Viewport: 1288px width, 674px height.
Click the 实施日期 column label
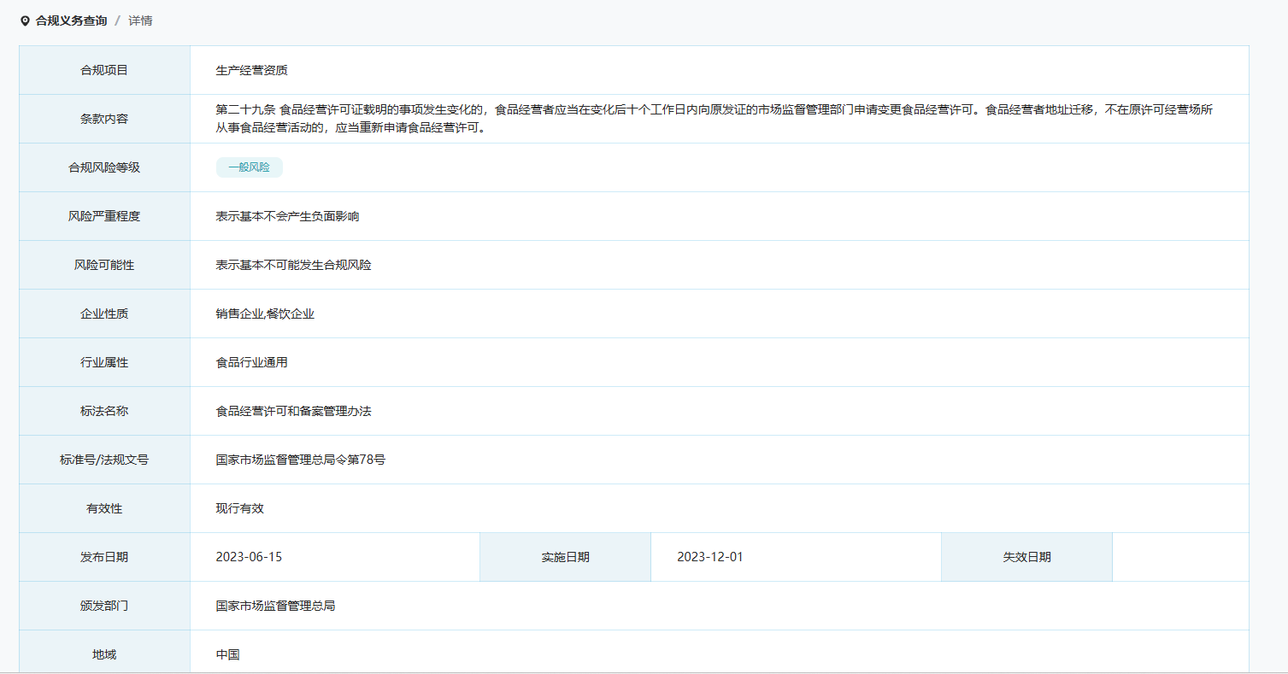click(x=565, y=557)
